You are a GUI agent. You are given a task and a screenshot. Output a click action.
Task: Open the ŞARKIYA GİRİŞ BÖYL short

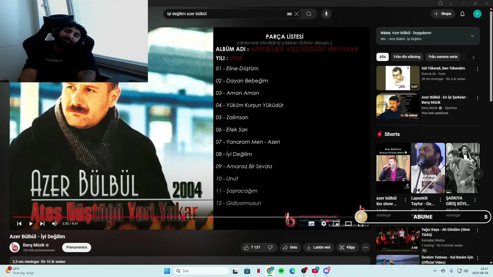[x=463, y=168]
